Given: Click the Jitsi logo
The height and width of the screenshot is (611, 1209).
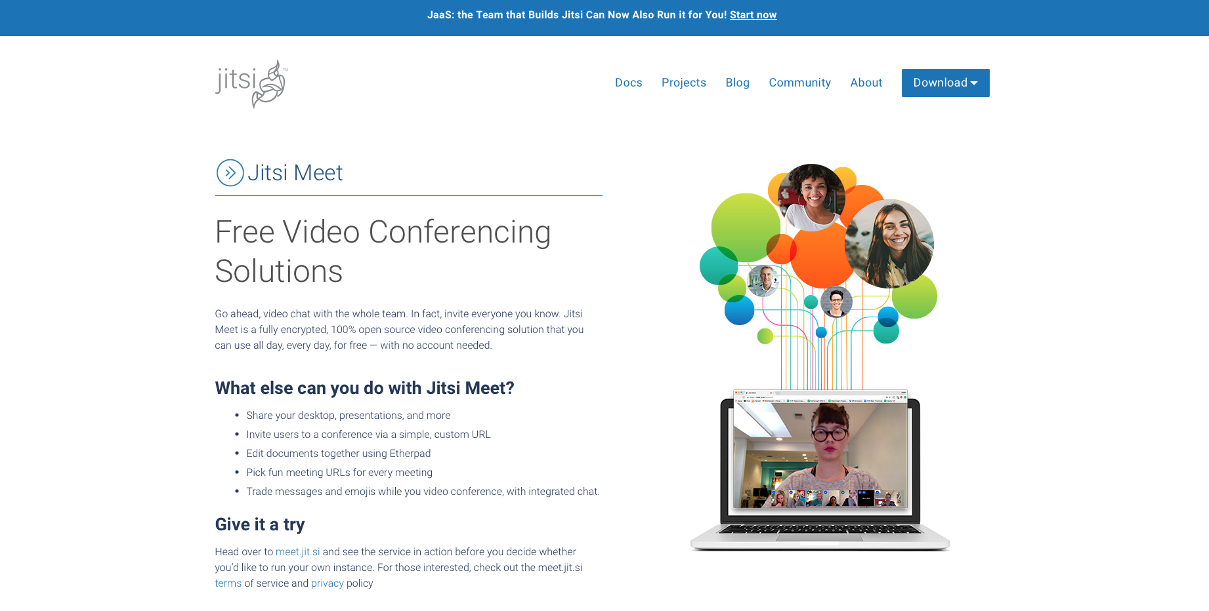Looking at the screenshot, I should click(x=252, y=84).
